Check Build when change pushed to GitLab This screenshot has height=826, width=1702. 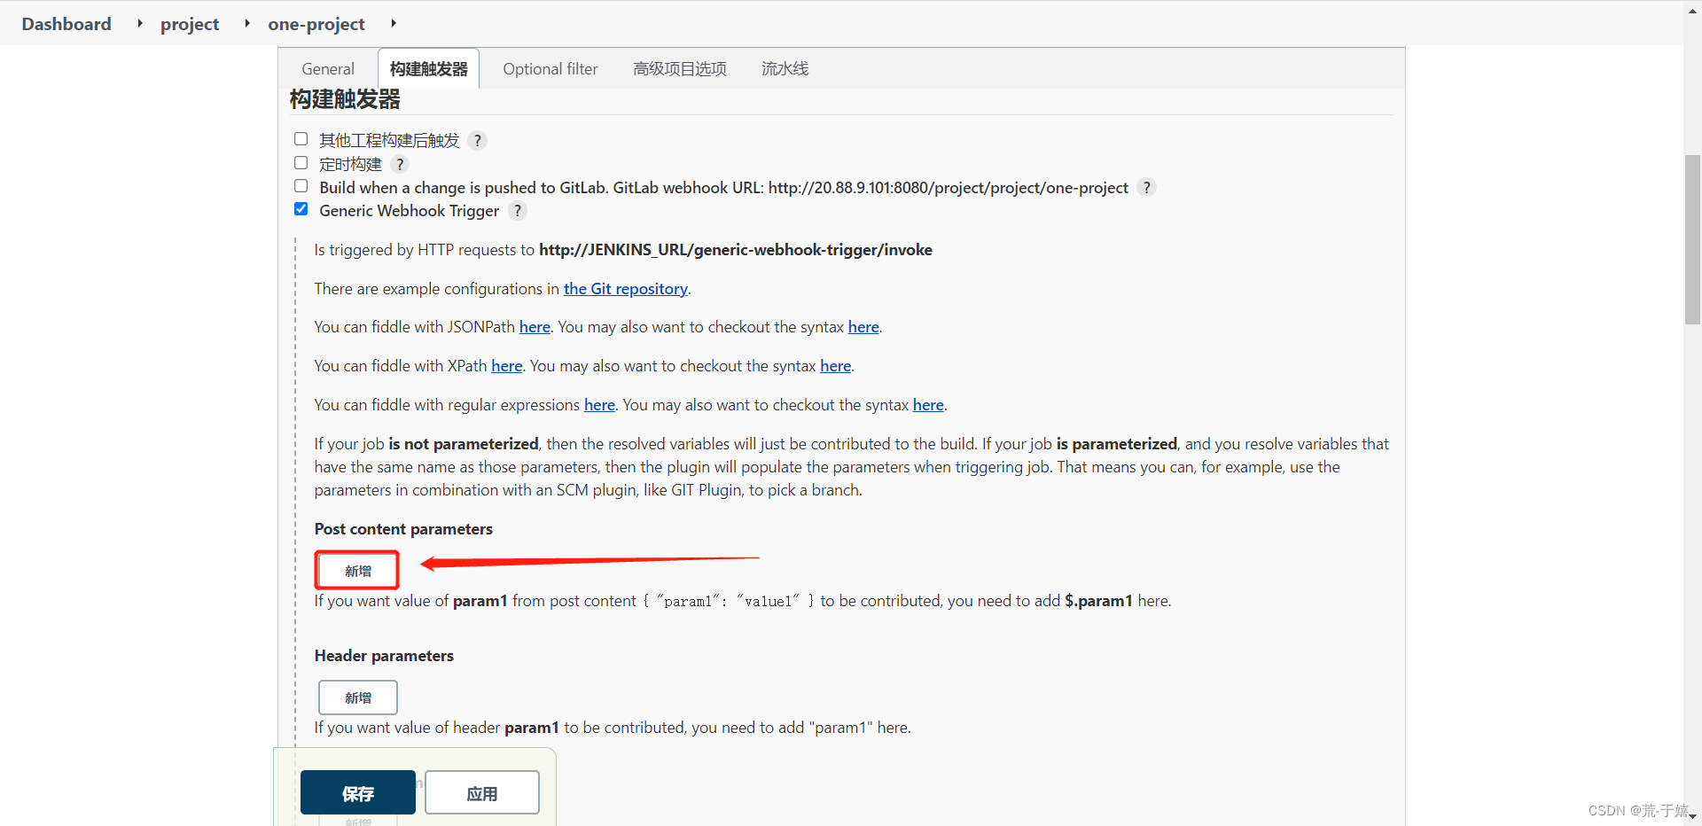[x=301, y=186]
